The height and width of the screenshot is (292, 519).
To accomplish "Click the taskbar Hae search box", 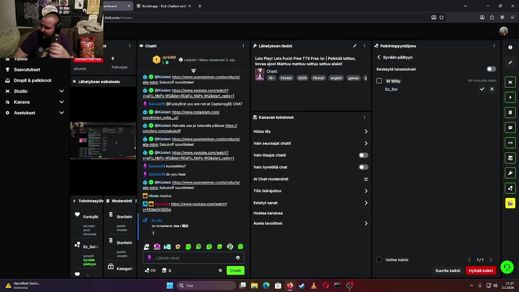I will point(206,286).
